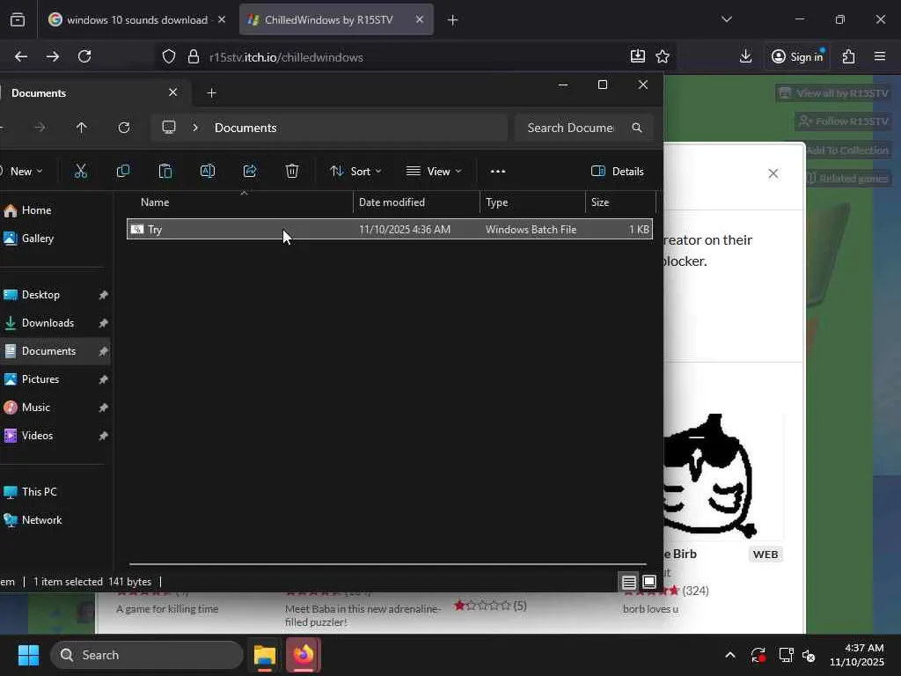Open Firefox hamburger application menu
This screenshot has width=901, height=676.
click(x=879, y=56)
